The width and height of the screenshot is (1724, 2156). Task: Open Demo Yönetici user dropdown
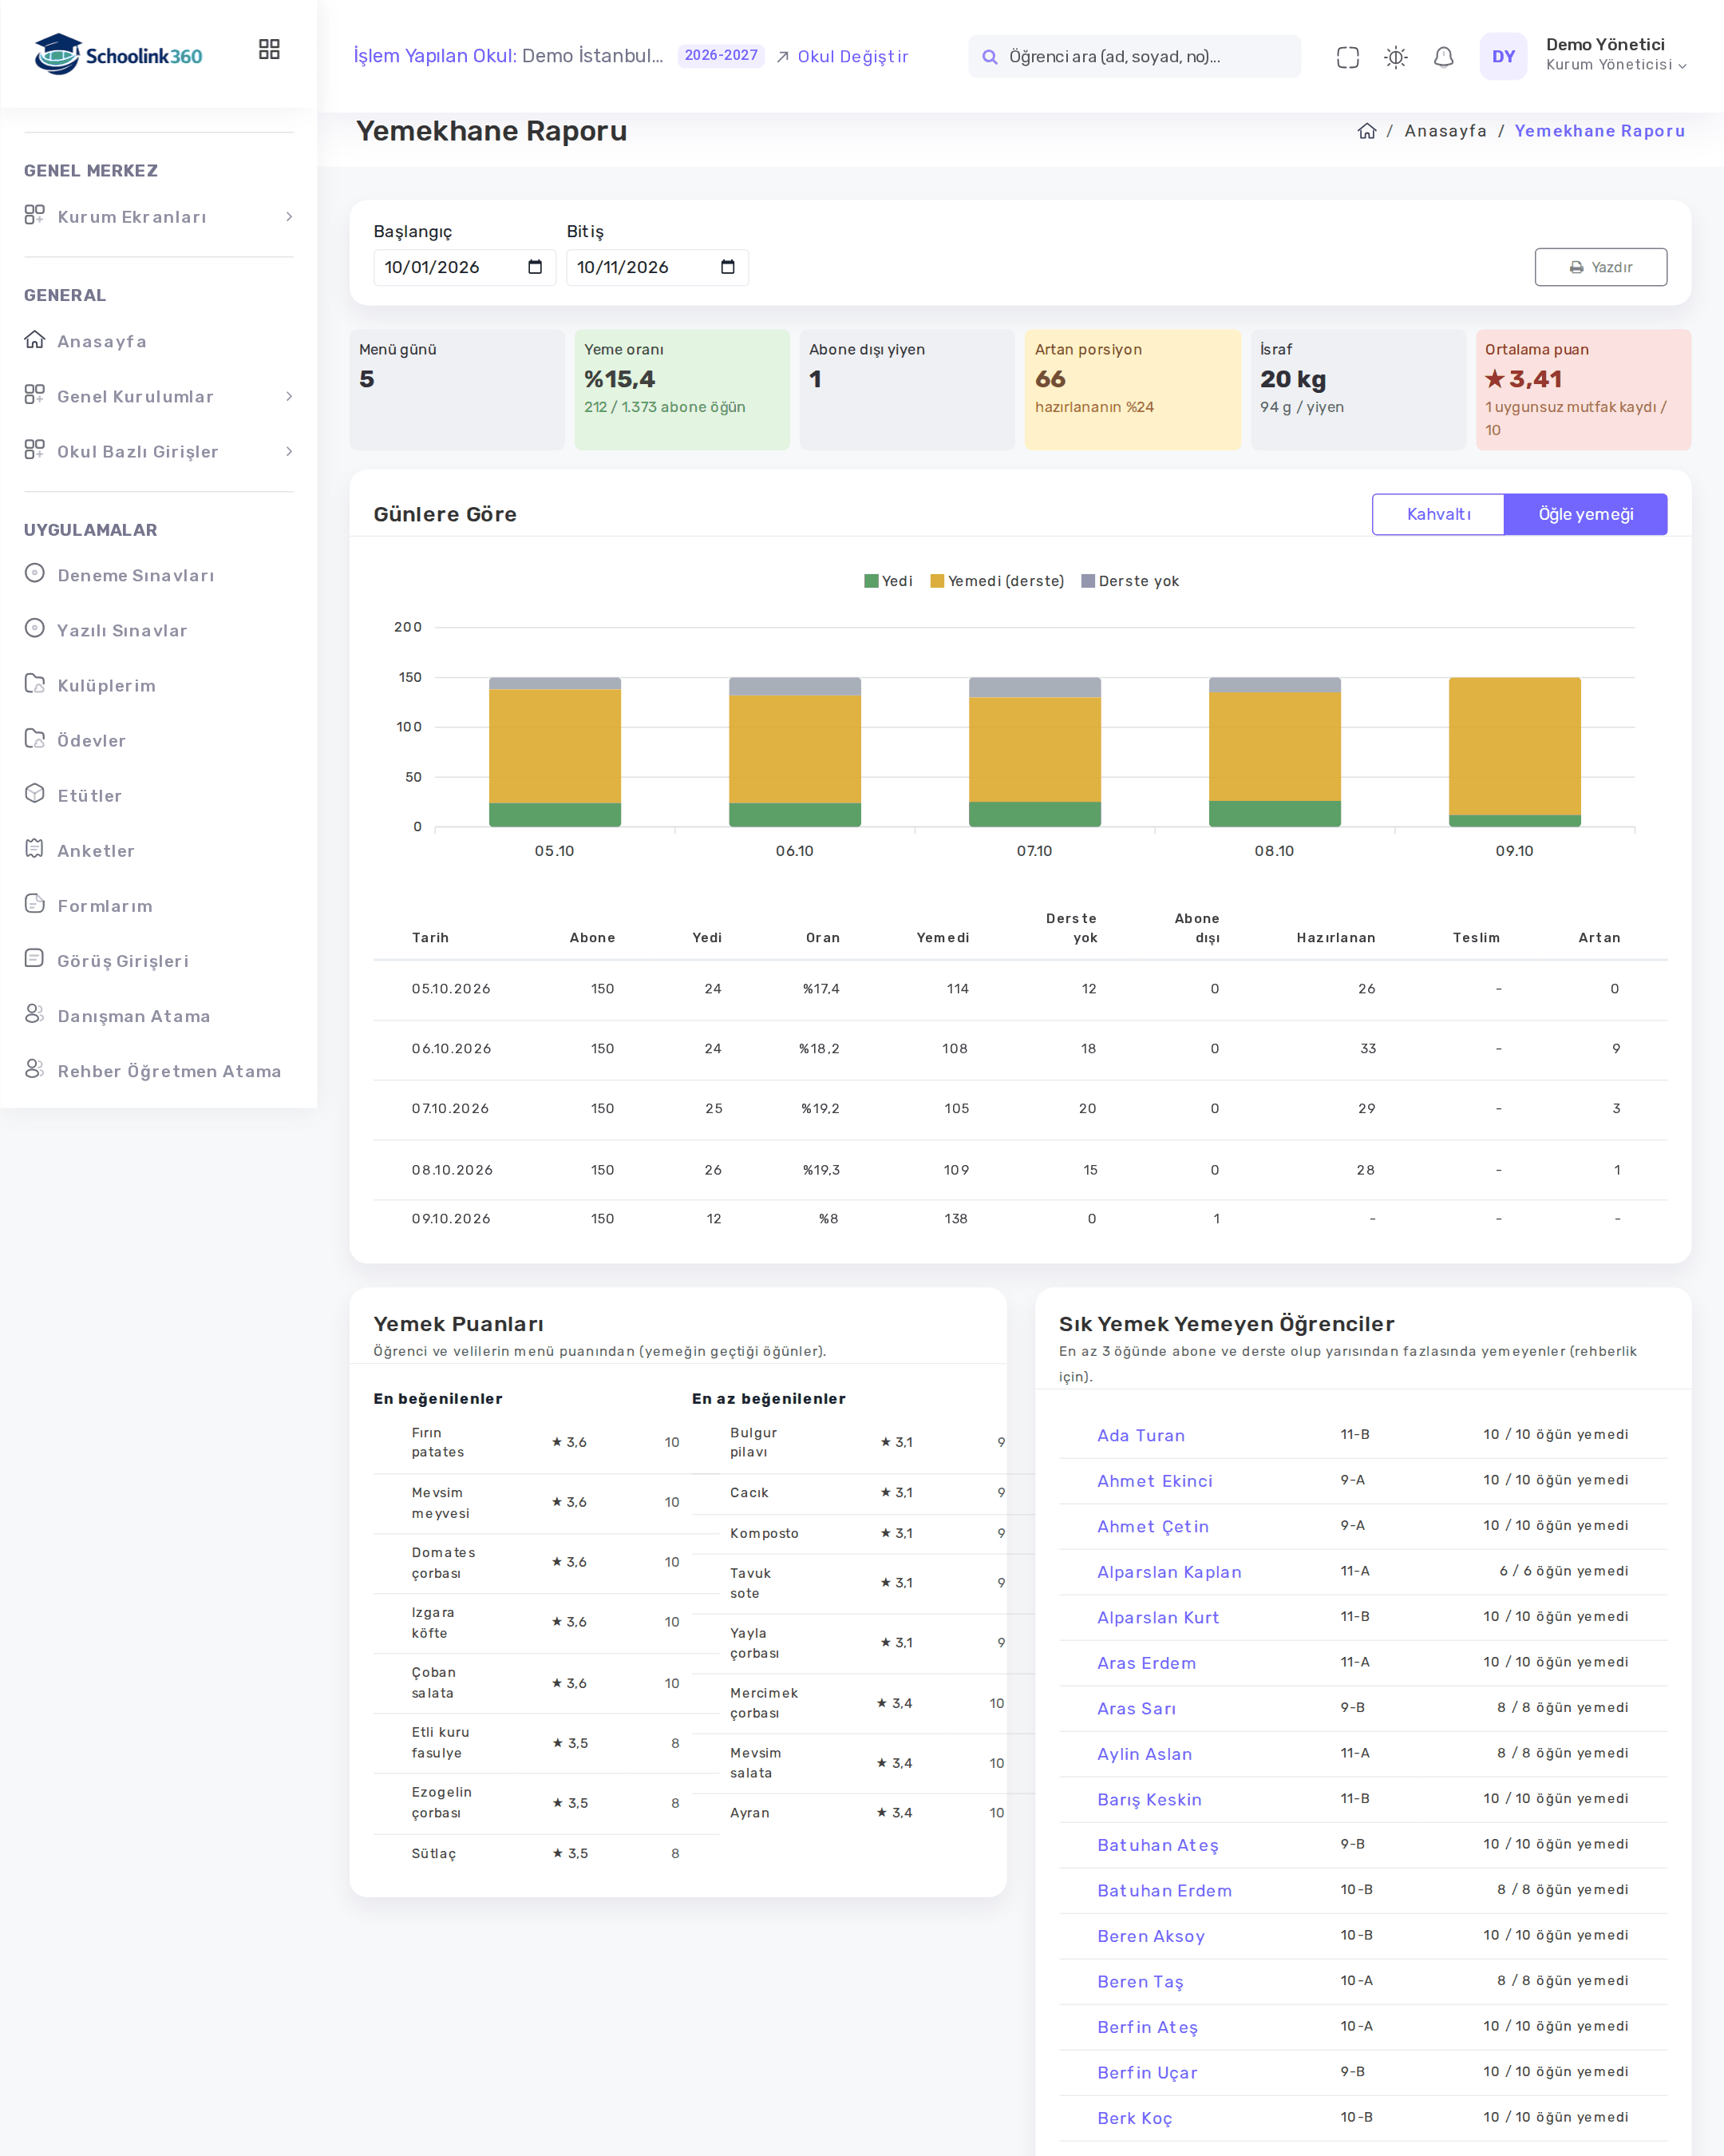[x=1615, y=55]
